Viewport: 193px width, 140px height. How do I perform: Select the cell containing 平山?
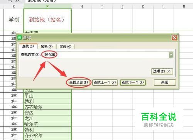(x=47, y=96)
